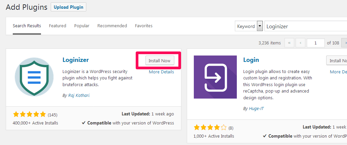Click the search field containing Loginizer
Screen dimensions: 347x145
coord(306,26)
